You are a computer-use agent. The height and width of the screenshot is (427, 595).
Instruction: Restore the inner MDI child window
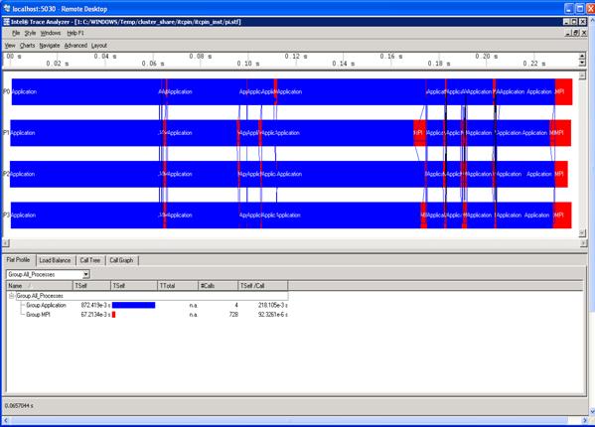[x=576, y=33]
